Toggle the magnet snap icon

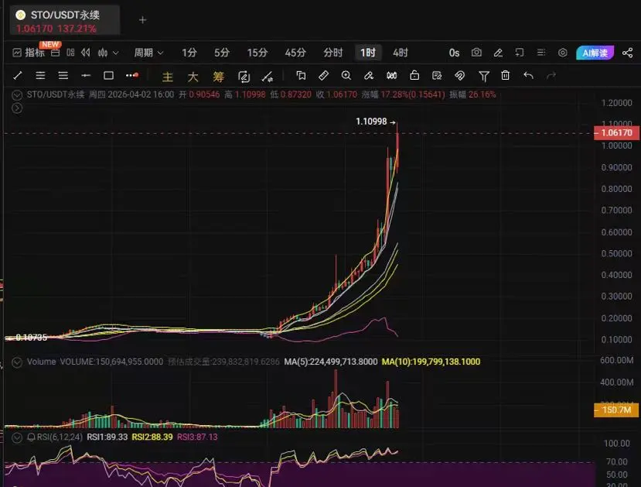pos(459,75)
